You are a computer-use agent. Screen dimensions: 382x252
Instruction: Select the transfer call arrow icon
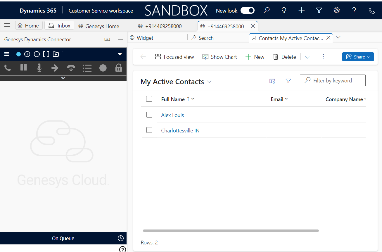pos(55,68)
